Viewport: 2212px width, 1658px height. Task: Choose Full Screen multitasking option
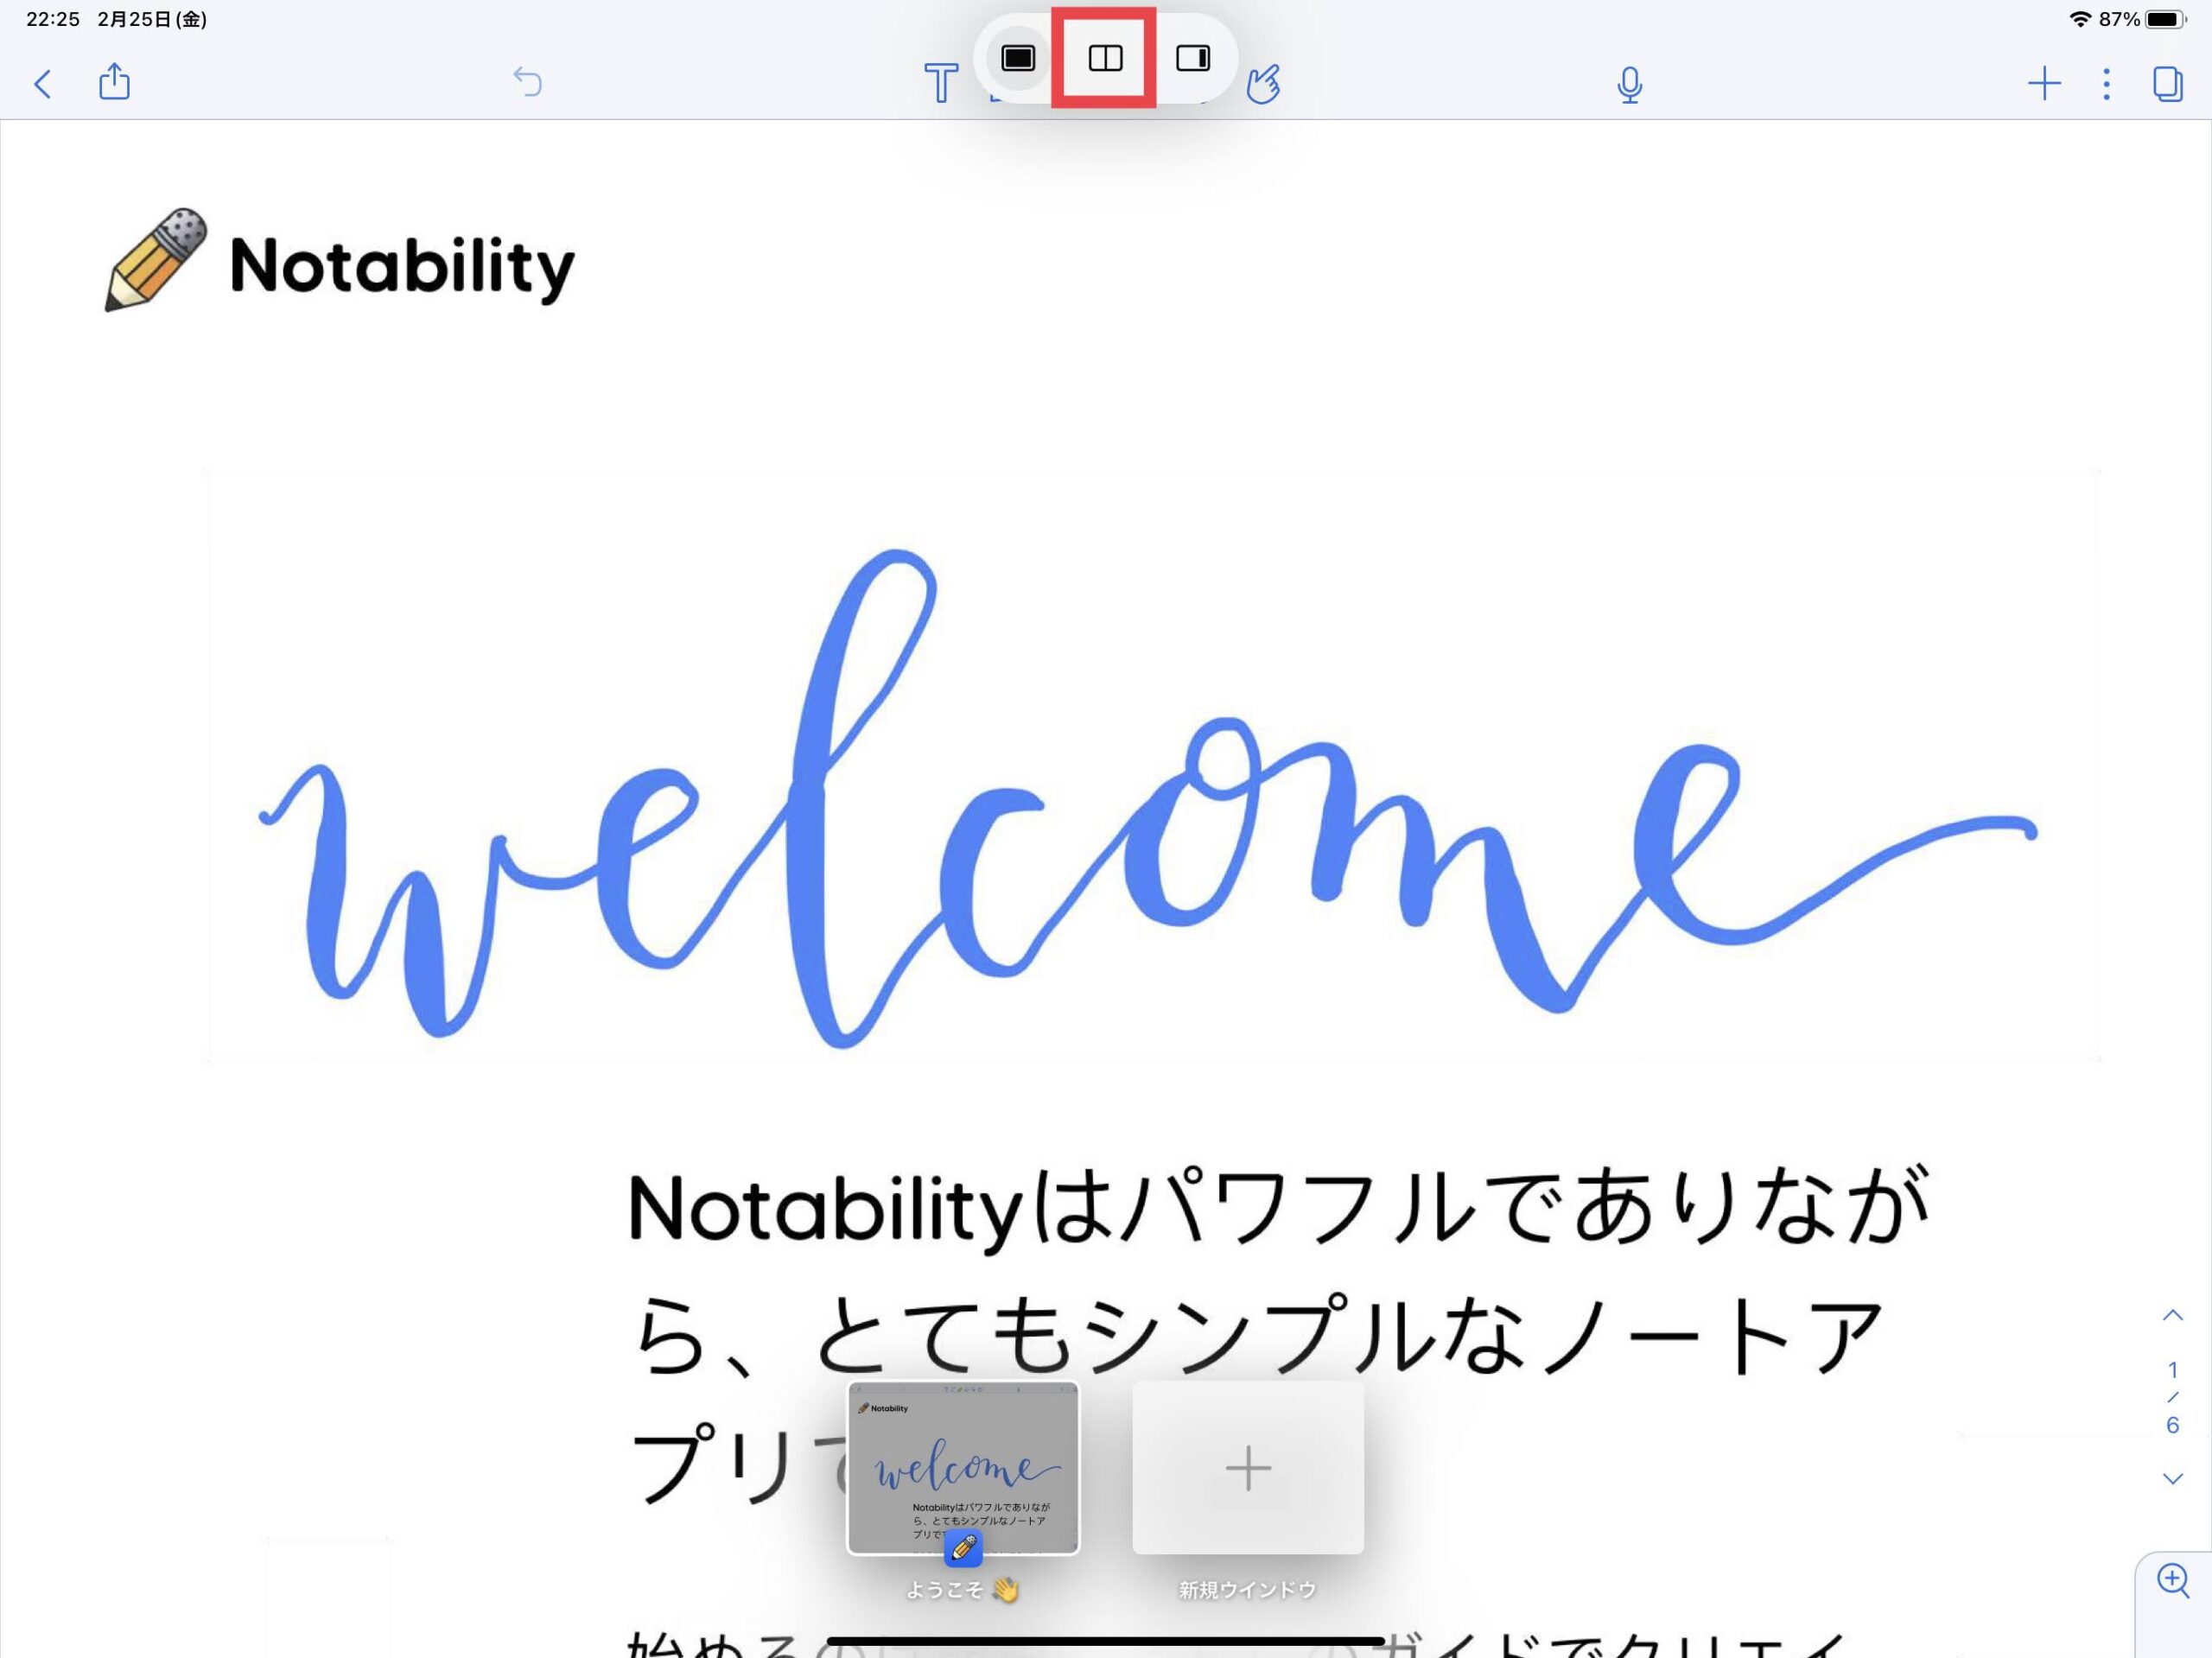[1018, 58]
